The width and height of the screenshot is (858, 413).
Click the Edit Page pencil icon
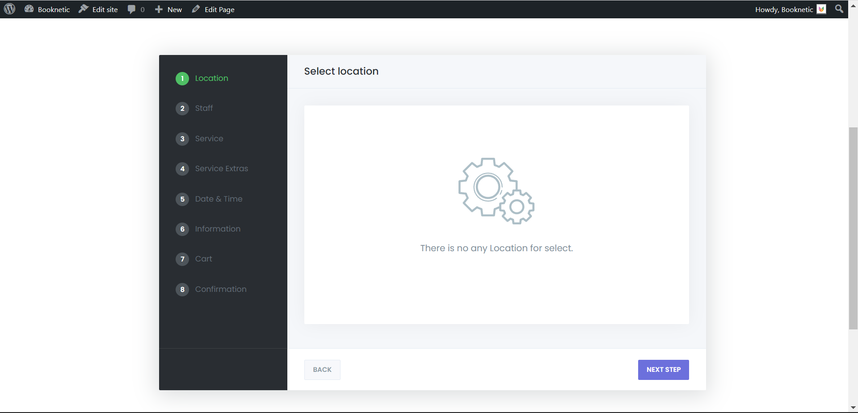click(196, 9)
